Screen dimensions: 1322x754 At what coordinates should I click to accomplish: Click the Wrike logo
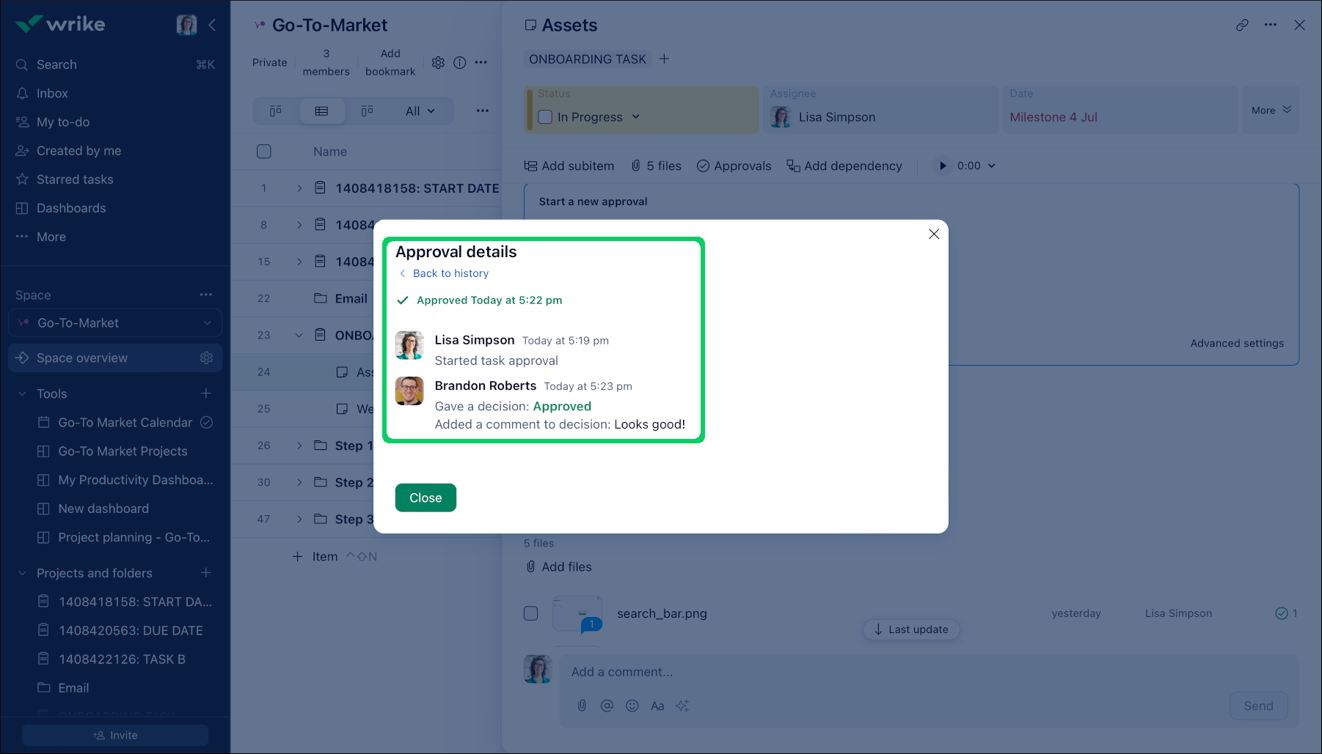60,24
